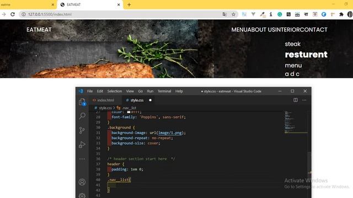Open the Run menu
353x198 pixels.
tap(150, 91)
